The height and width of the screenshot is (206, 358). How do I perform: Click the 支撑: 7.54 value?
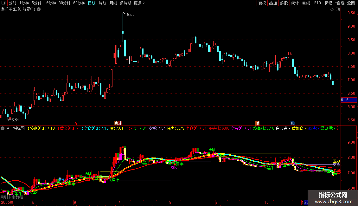157,128
